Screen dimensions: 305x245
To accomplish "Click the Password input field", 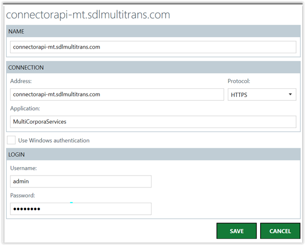I will [x=81, y=209].
